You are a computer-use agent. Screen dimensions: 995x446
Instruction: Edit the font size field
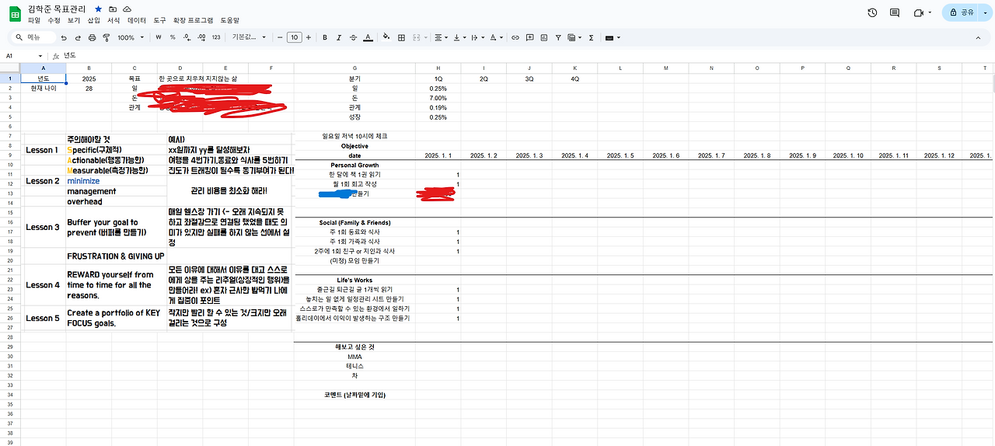click(294, 37)
